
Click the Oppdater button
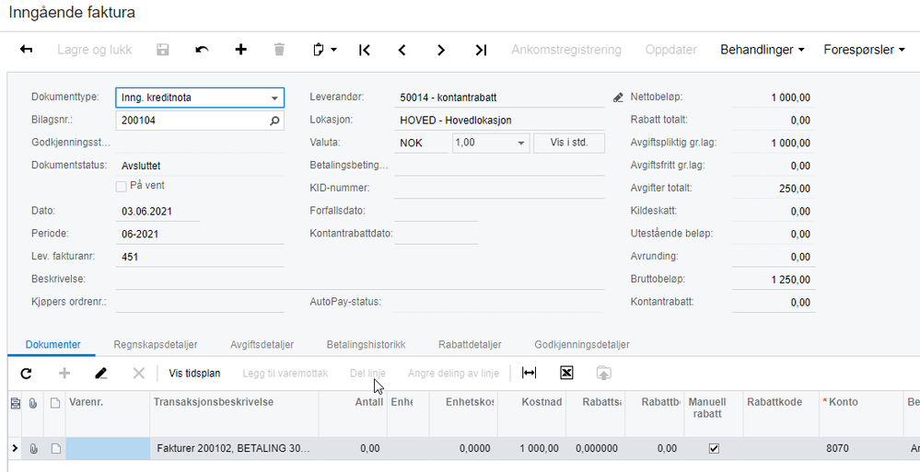pyautogui.click(x=670, y=50)
